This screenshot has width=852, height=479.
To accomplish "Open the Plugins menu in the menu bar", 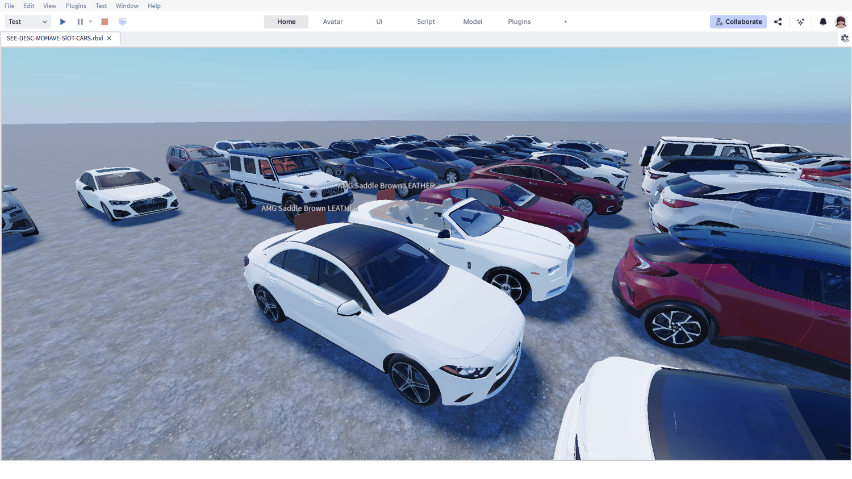I will 76,6.
